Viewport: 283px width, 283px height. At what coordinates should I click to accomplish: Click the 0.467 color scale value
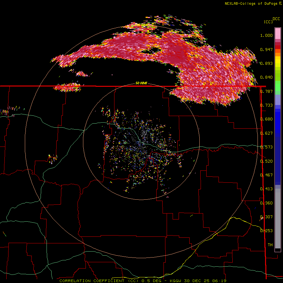pyautogui.click(x=266, y=175)
